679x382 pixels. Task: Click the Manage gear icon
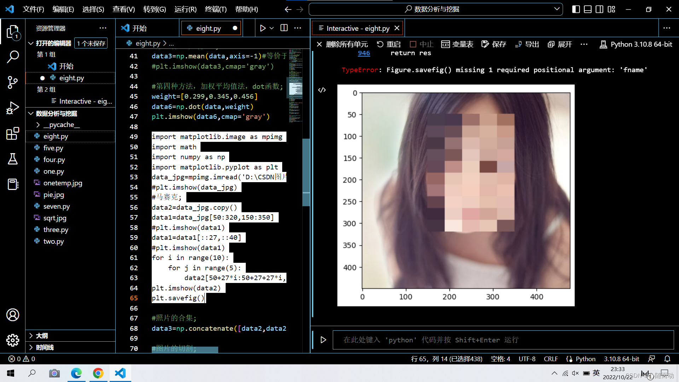coord(13,340)
